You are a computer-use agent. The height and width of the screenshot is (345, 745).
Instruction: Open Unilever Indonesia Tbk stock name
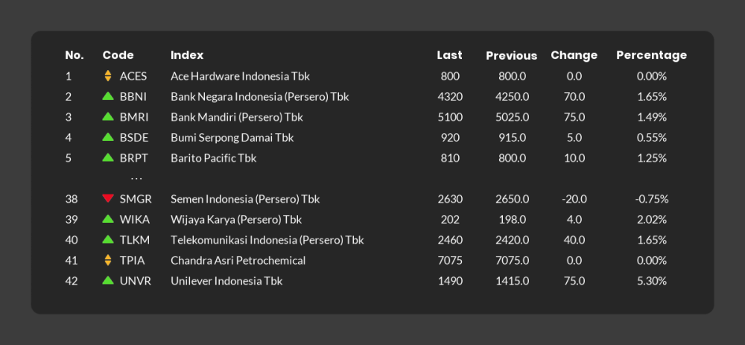(226, 281)
